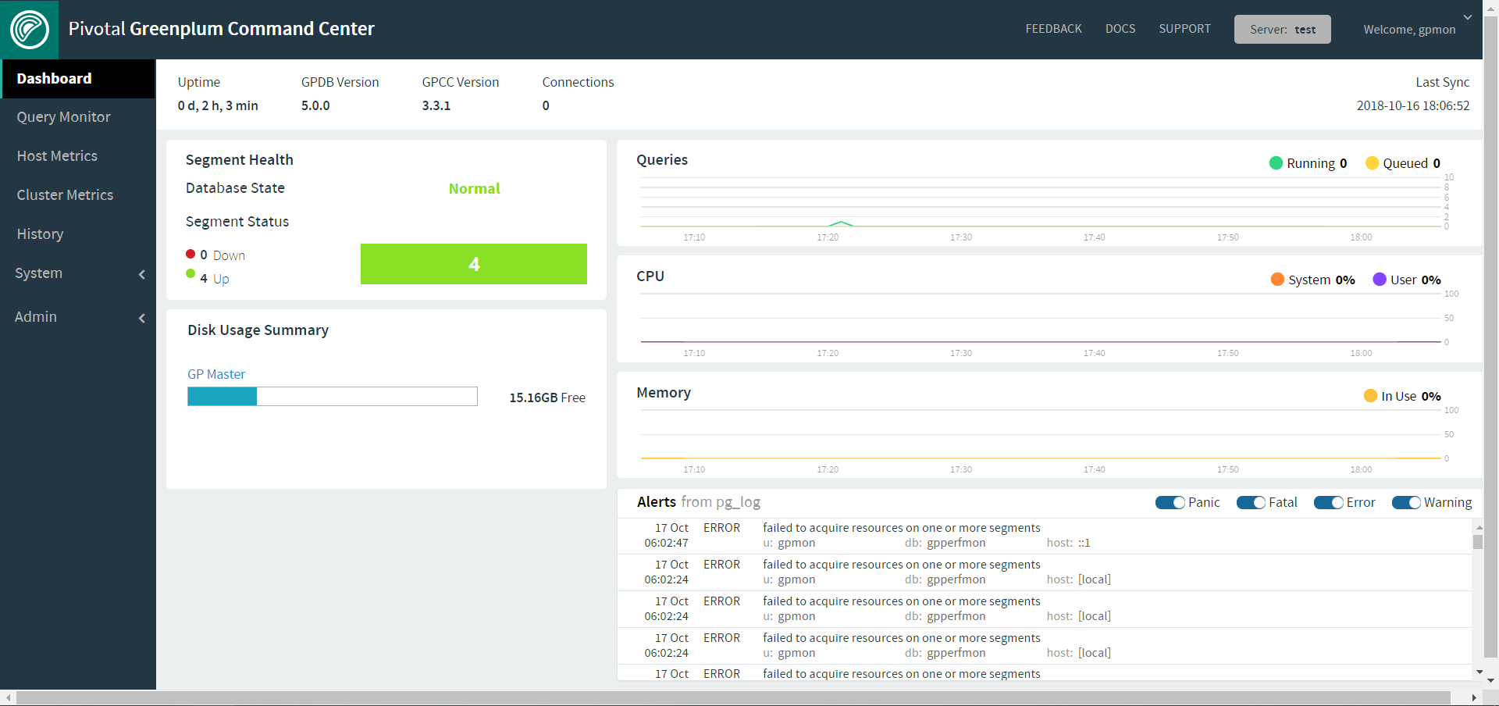
Task: Click the green segment status bar showing 4
Action: [474, 264]
